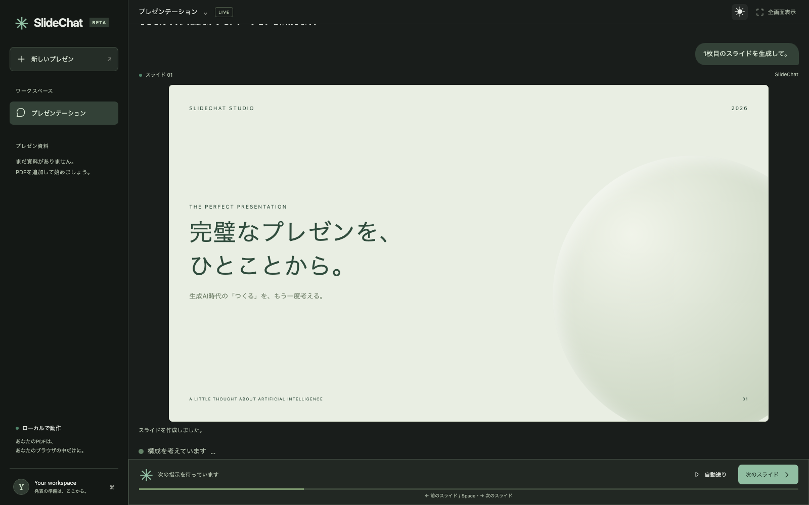Click the スライドを作成しました。 message

pos(171,430)
